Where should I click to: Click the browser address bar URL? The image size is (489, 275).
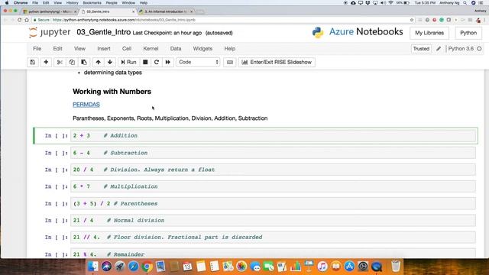pos(124,20)
